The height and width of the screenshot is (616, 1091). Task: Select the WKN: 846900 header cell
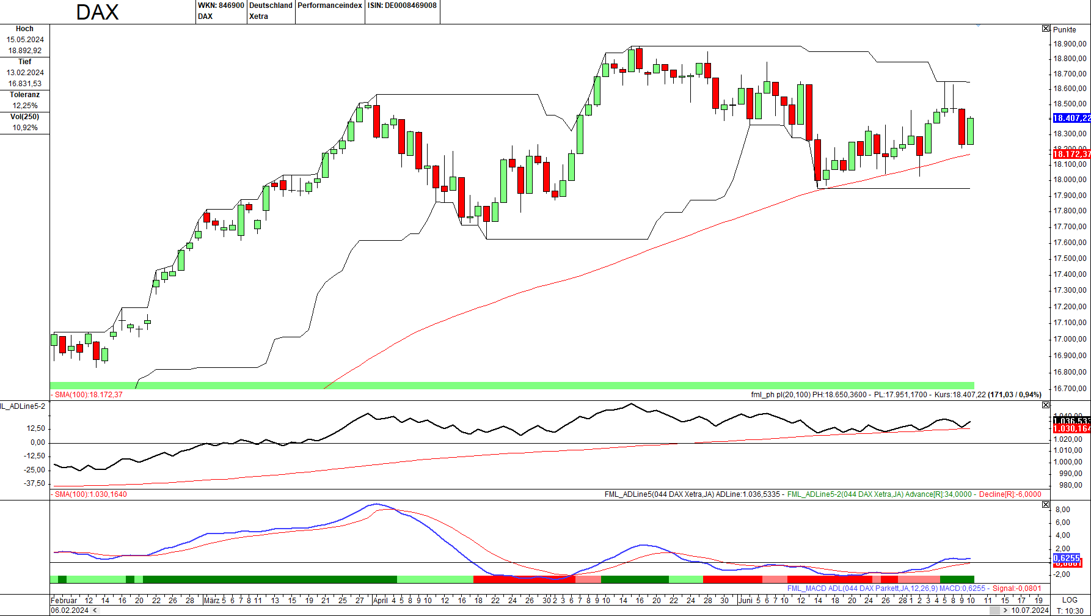tap(221, 5)
